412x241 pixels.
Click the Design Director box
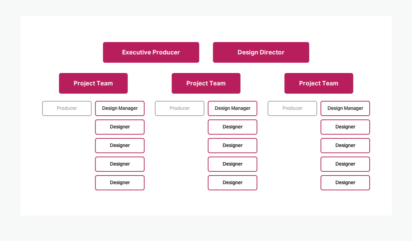261,52
